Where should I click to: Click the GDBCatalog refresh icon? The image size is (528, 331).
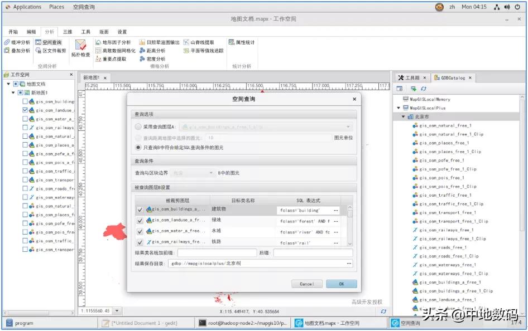[x=424, y=89]
